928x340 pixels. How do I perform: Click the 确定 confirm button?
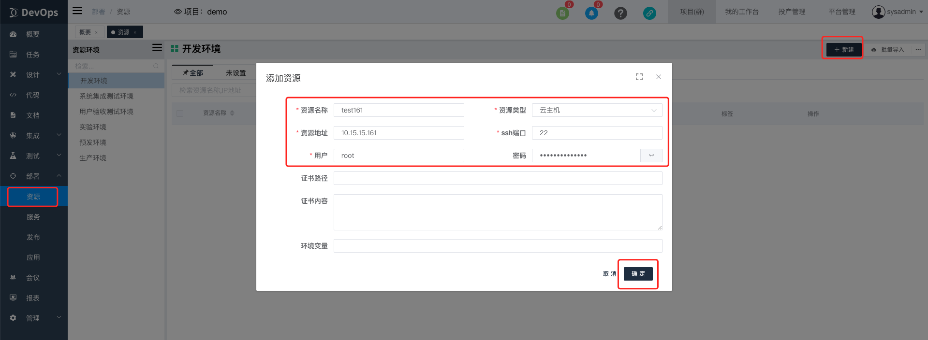coord(638,274)
